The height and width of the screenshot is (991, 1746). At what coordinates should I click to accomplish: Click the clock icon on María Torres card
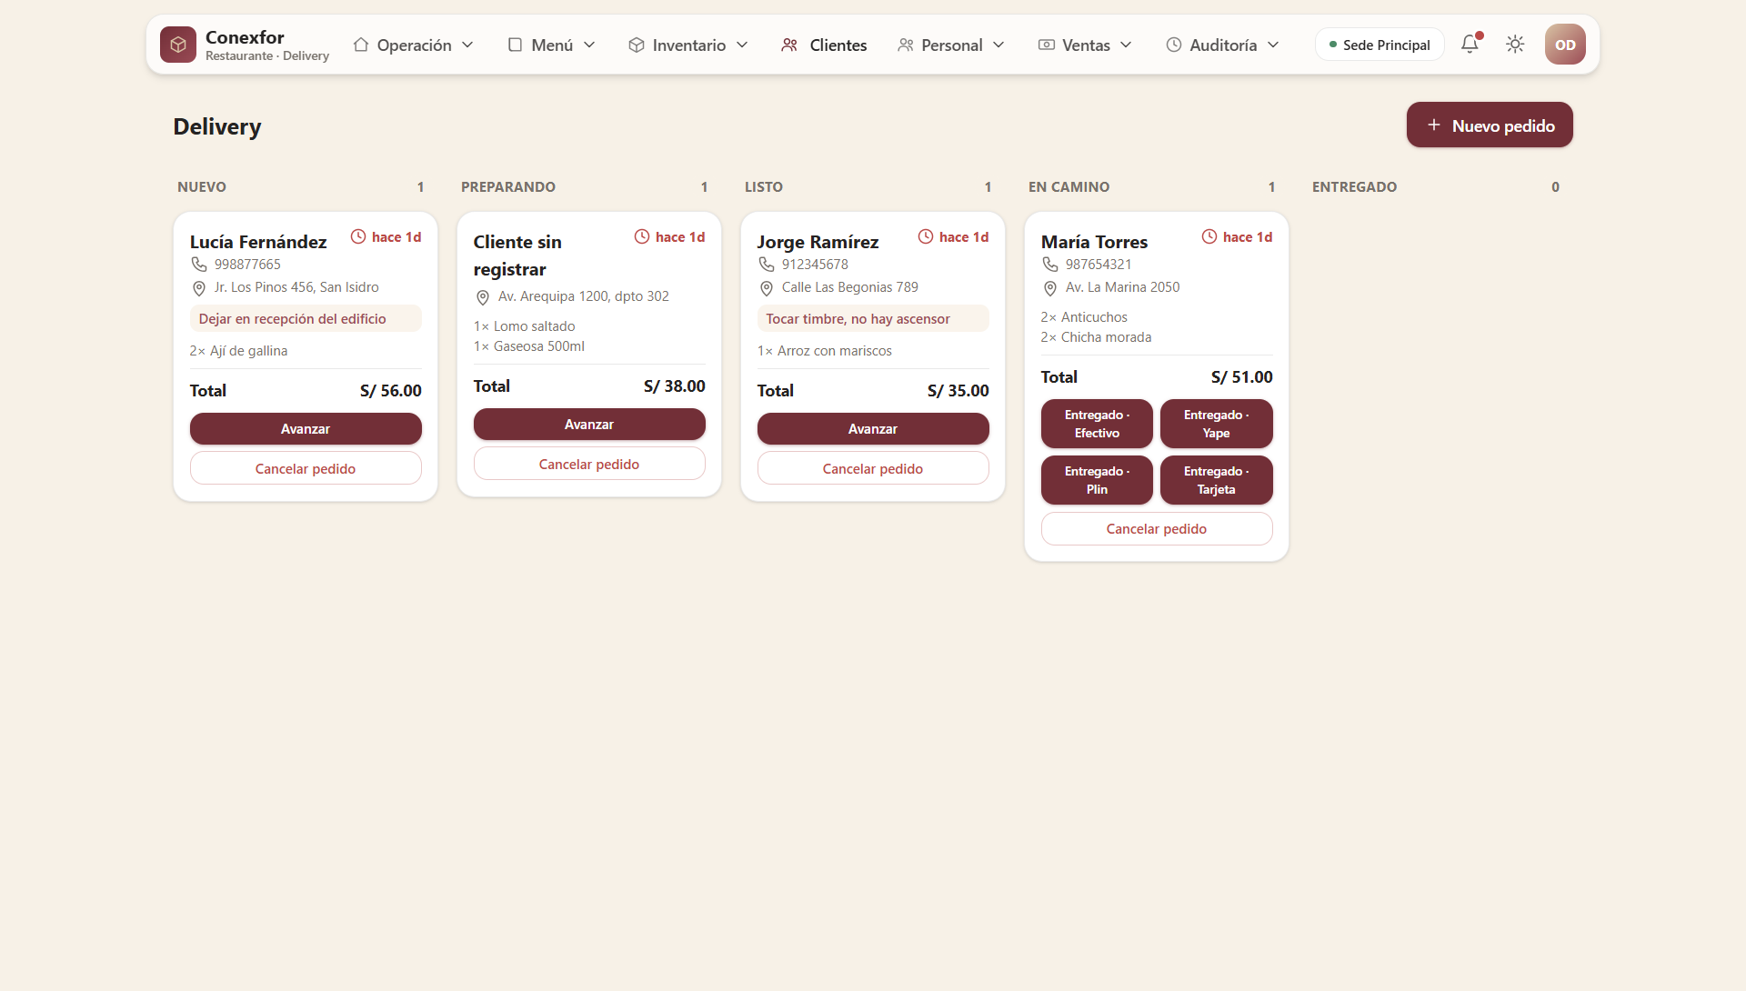click(x=1209, y=236)
